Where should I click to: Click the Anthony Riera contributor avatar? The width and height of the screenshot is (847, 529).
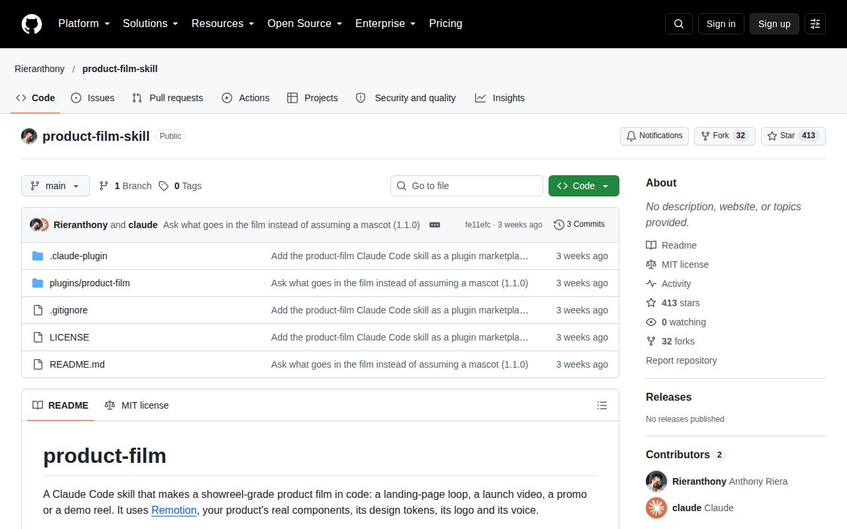(x=656, y=481)
